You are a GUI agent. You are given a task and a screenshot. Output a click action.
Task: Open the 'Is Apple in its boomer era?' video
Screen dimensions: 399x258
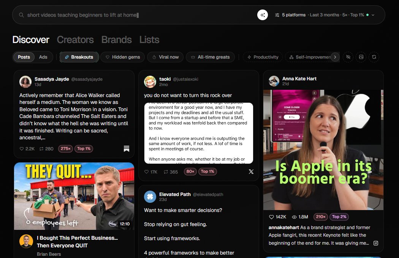click(323, 150)
